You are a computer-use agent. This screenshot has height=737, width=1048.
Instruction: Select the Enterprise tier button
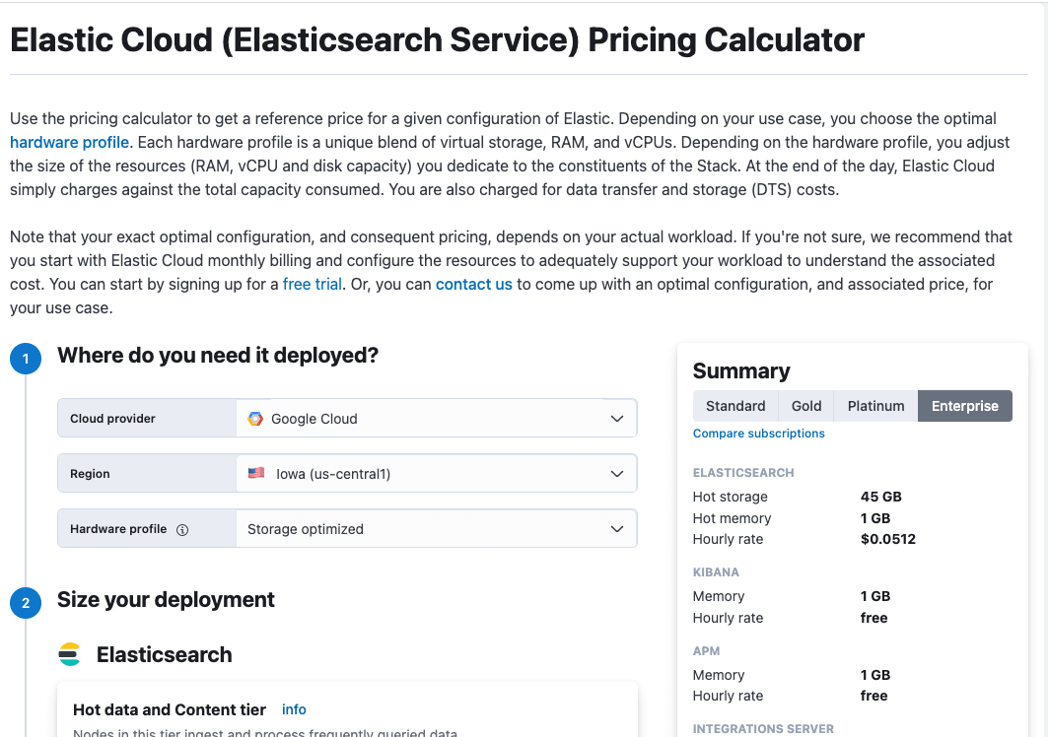pos(964,405)
